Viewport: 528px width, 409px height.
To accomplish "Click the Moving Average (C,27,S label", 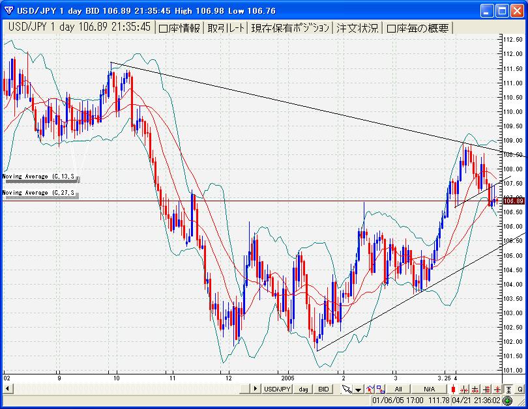I will (38, 193).
